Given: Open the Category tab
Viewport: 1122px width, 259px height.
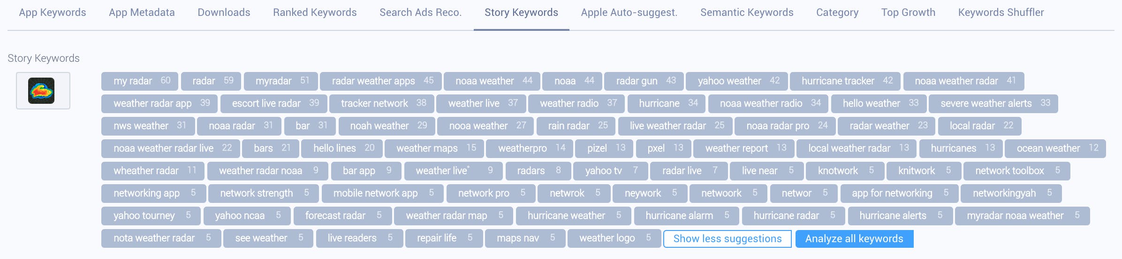Looking at the screenshot, I should coord(837,13).
